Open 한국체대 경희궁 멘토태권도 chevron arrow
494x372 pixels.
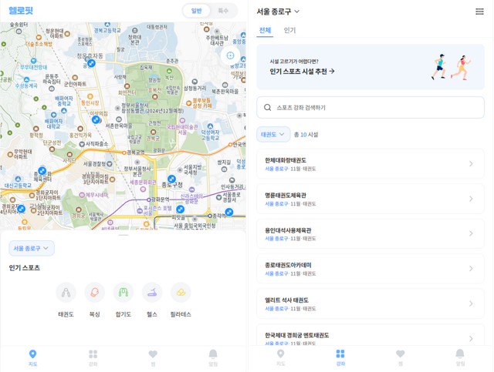click(x=471, y=338)
